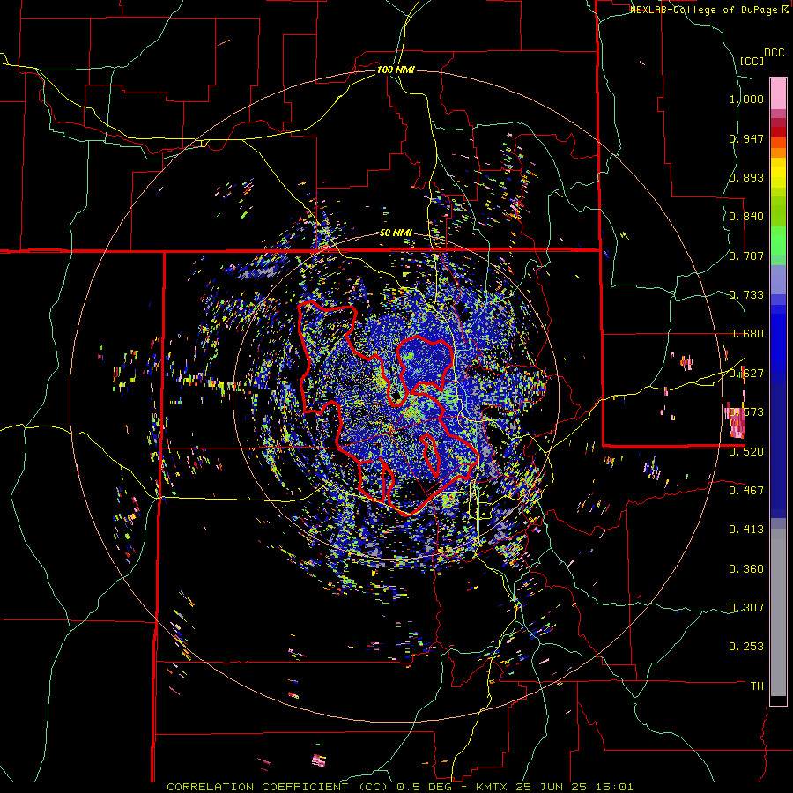Pick the large gray segment of color bar

[x=778, y=612]
